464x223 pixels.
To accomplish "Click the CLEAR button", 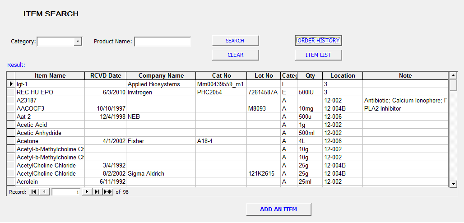I will [x=235, y=55].
